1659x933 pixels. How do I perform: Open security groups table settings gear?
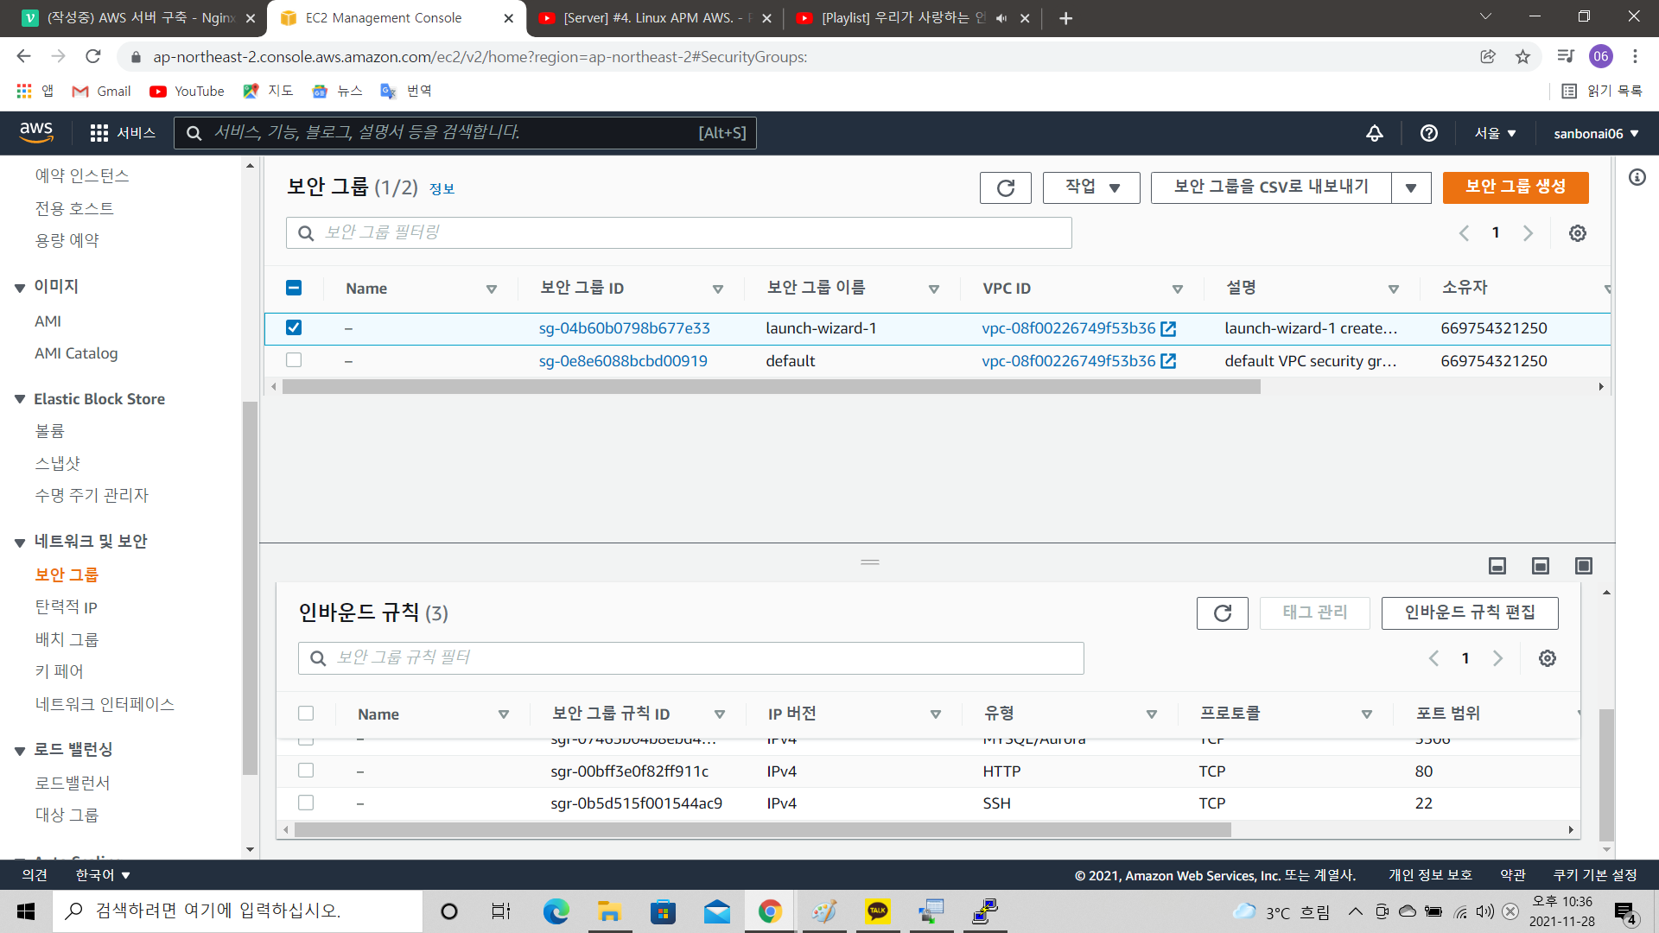(1577, 233)
